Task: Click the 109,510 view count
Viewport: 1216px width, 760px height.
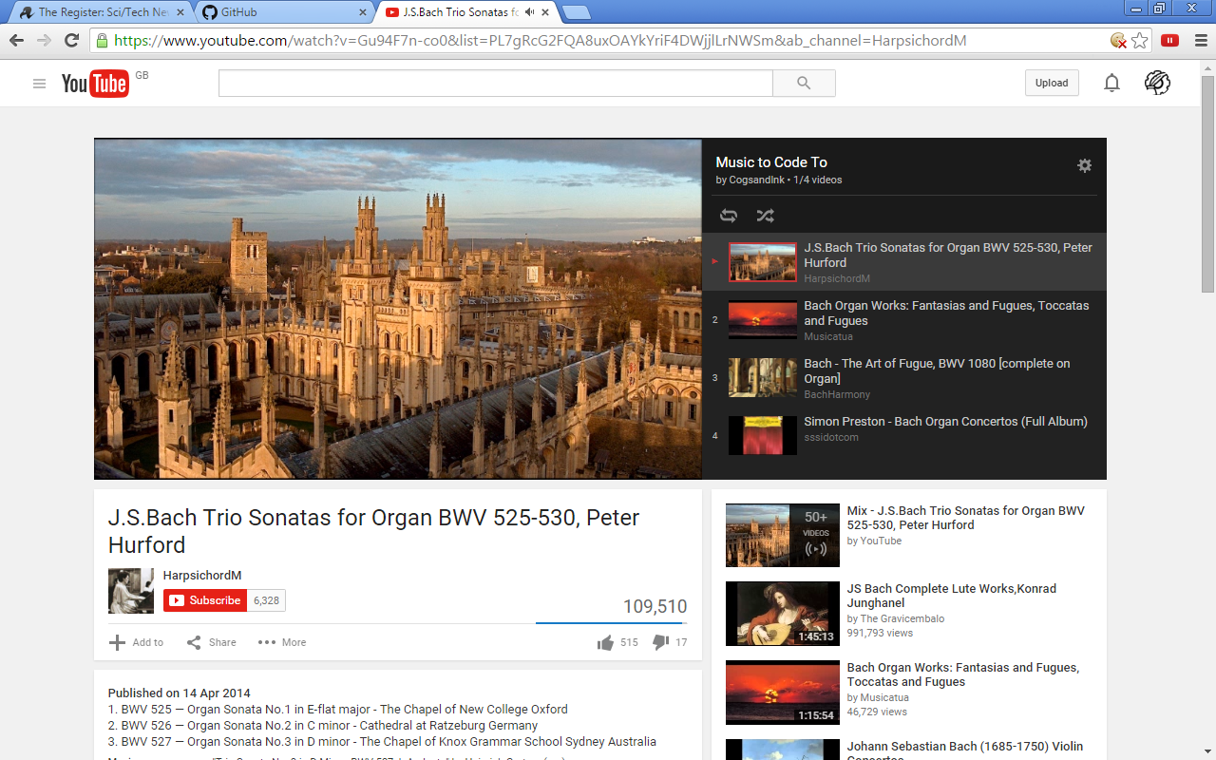Action: point(655,606)
